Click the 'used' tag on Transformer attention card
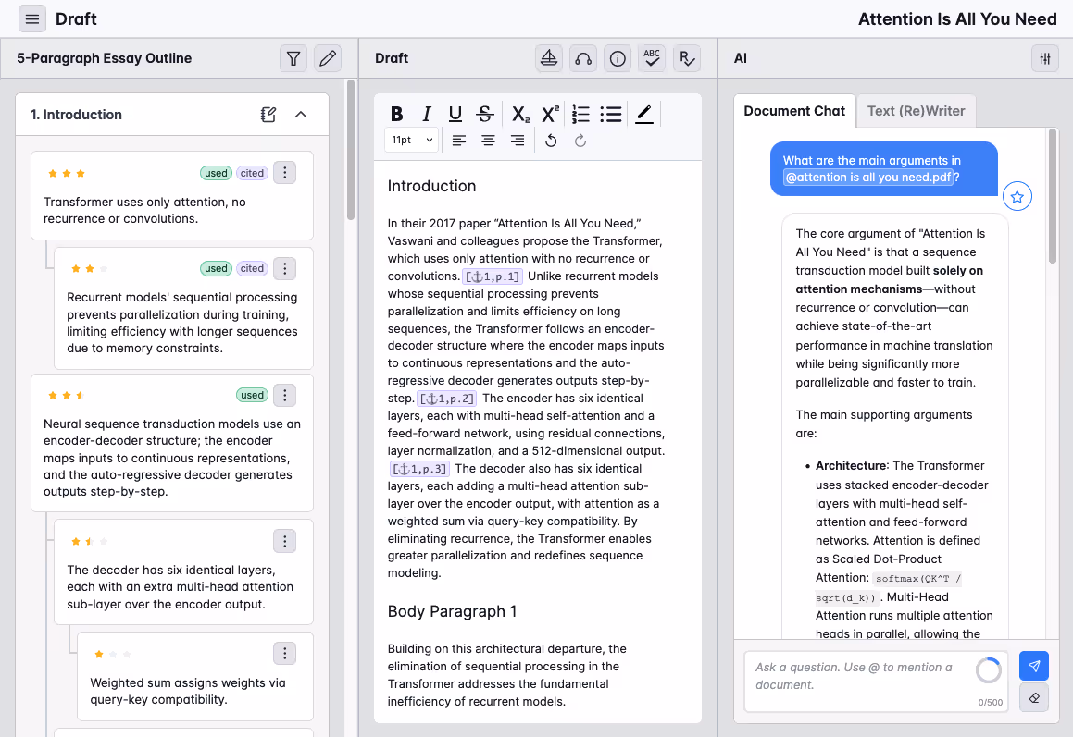Viewport: 1073px width, 737px height. point(217,173)
